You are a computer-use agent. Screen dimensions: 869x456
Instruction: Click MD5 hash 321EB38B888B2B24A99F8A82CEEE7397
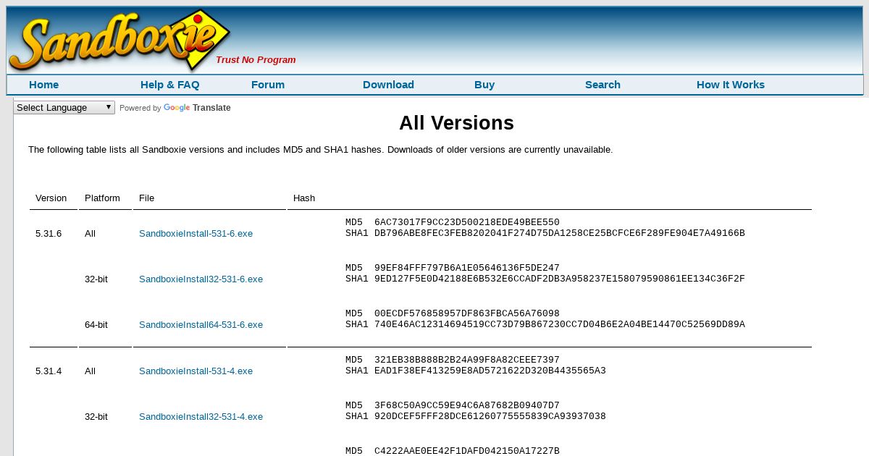click(467, 360)
